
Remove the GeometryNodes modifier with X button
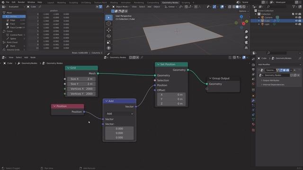[294, 70]
